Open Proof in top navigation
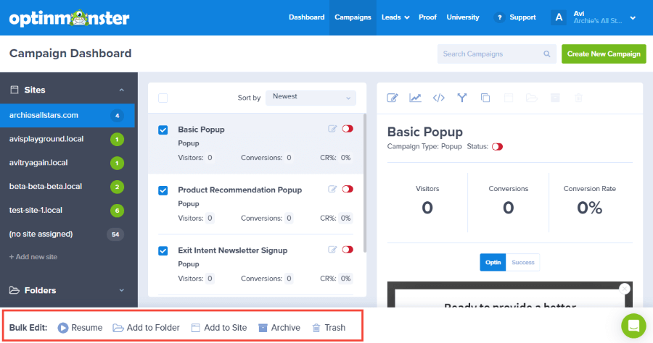The height and width of the screenshot is (343, 653). (427, 17)
